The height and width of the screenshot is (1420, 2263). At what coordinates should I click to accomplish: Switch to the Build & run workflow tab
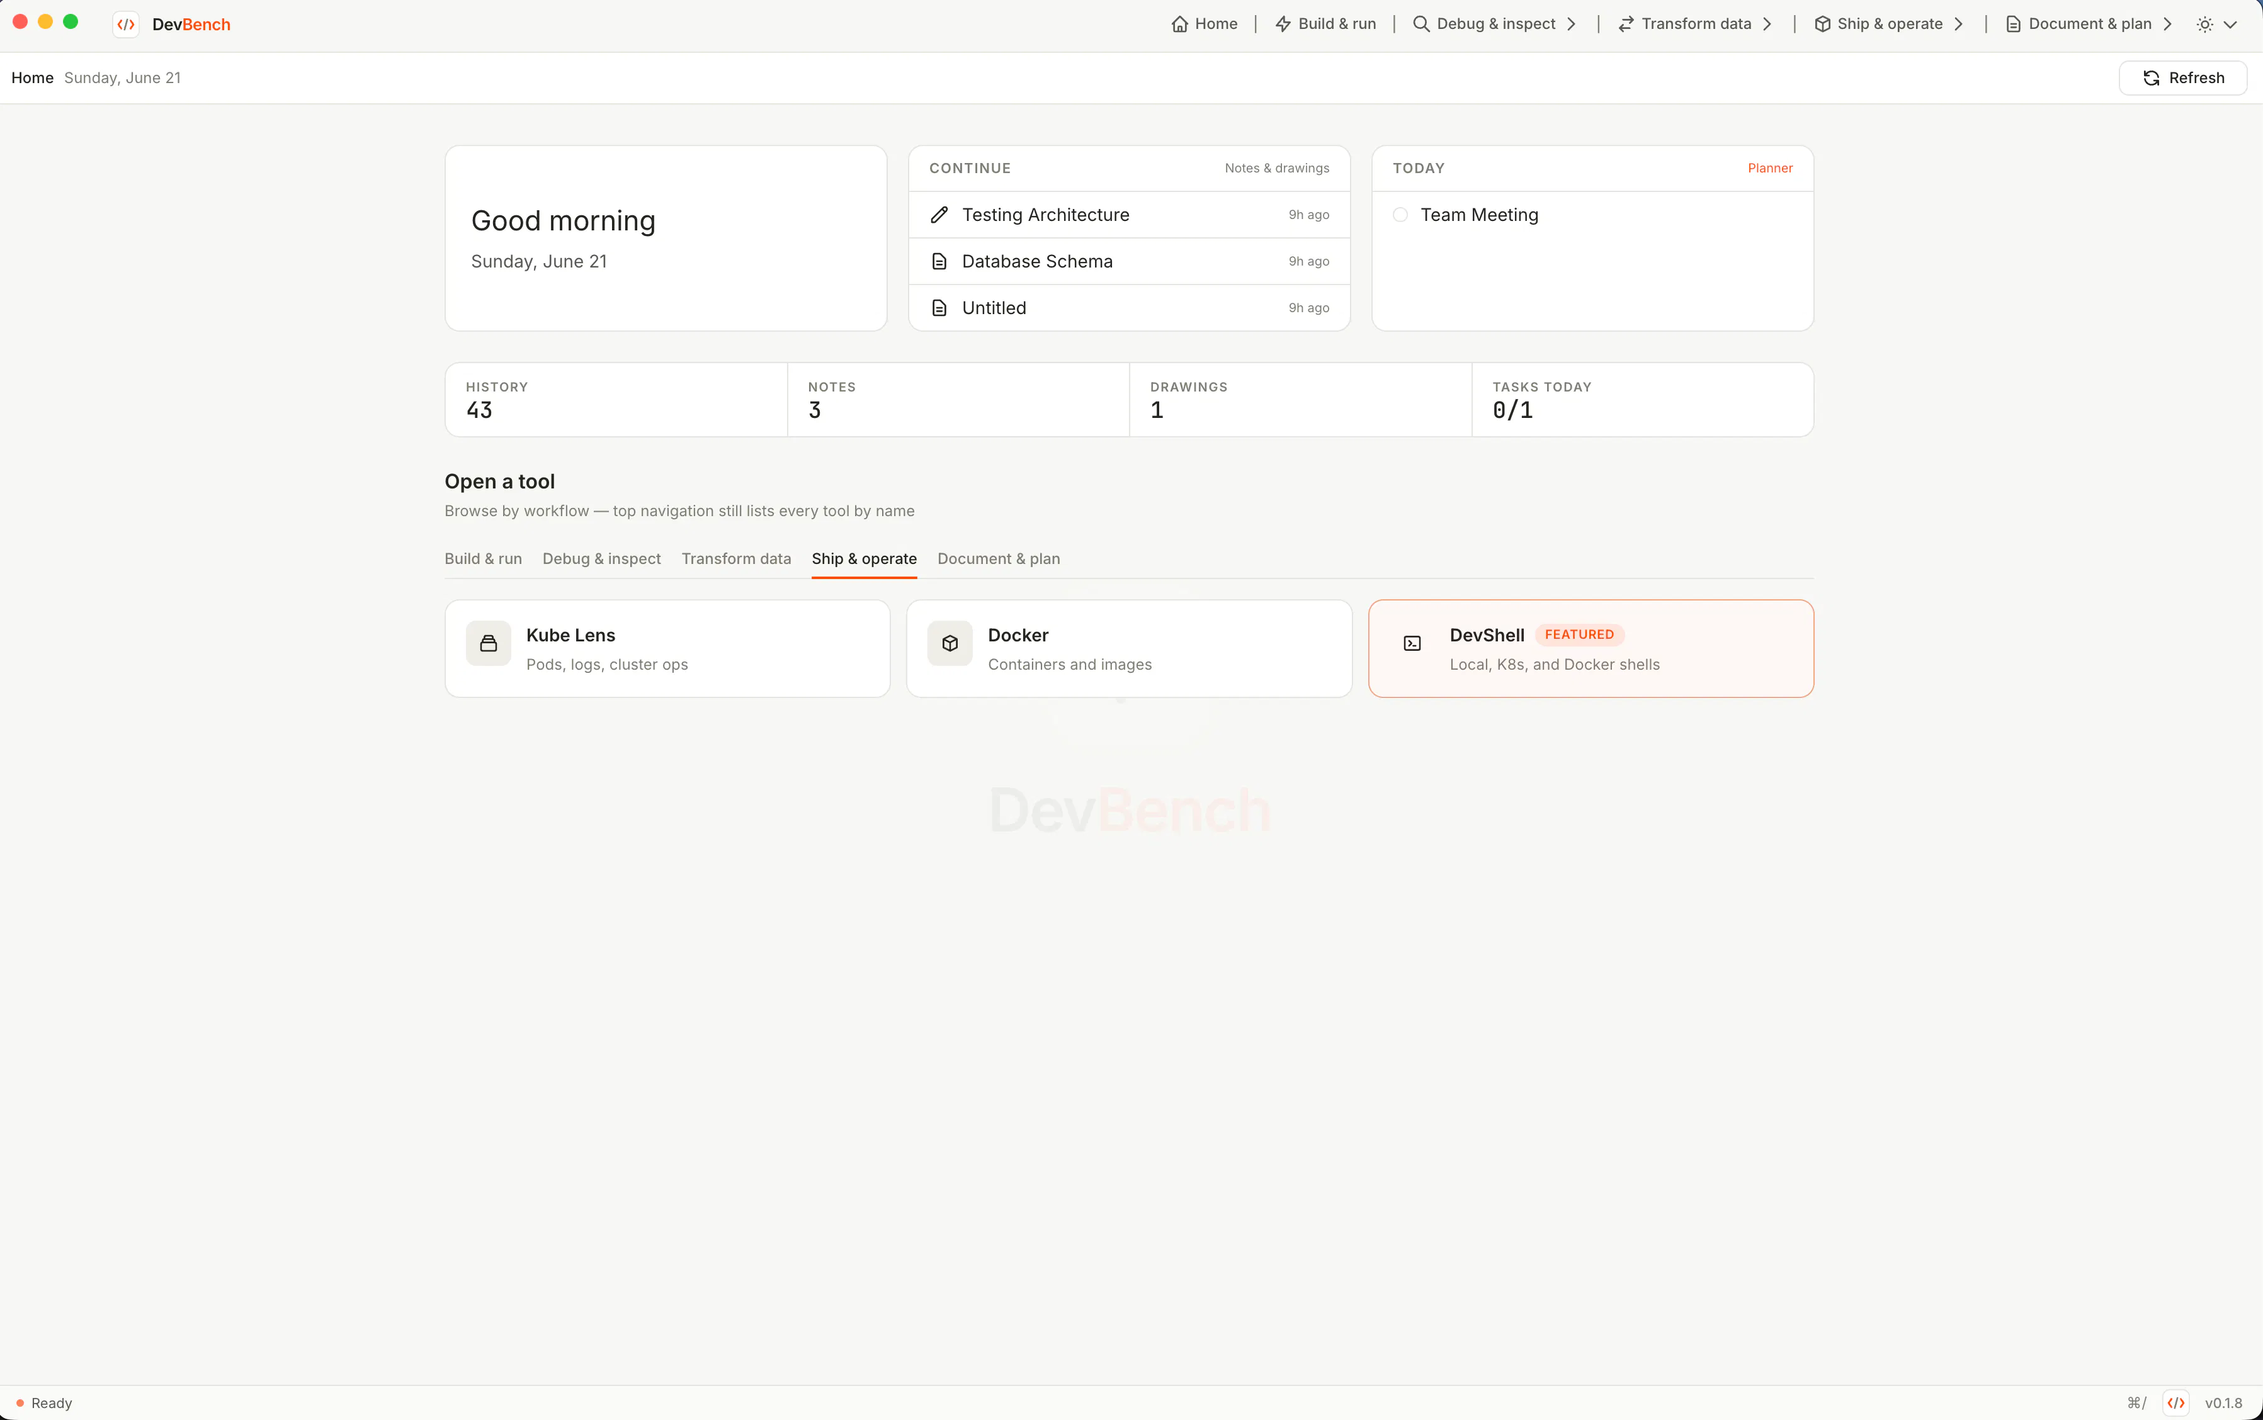(483, 559)
